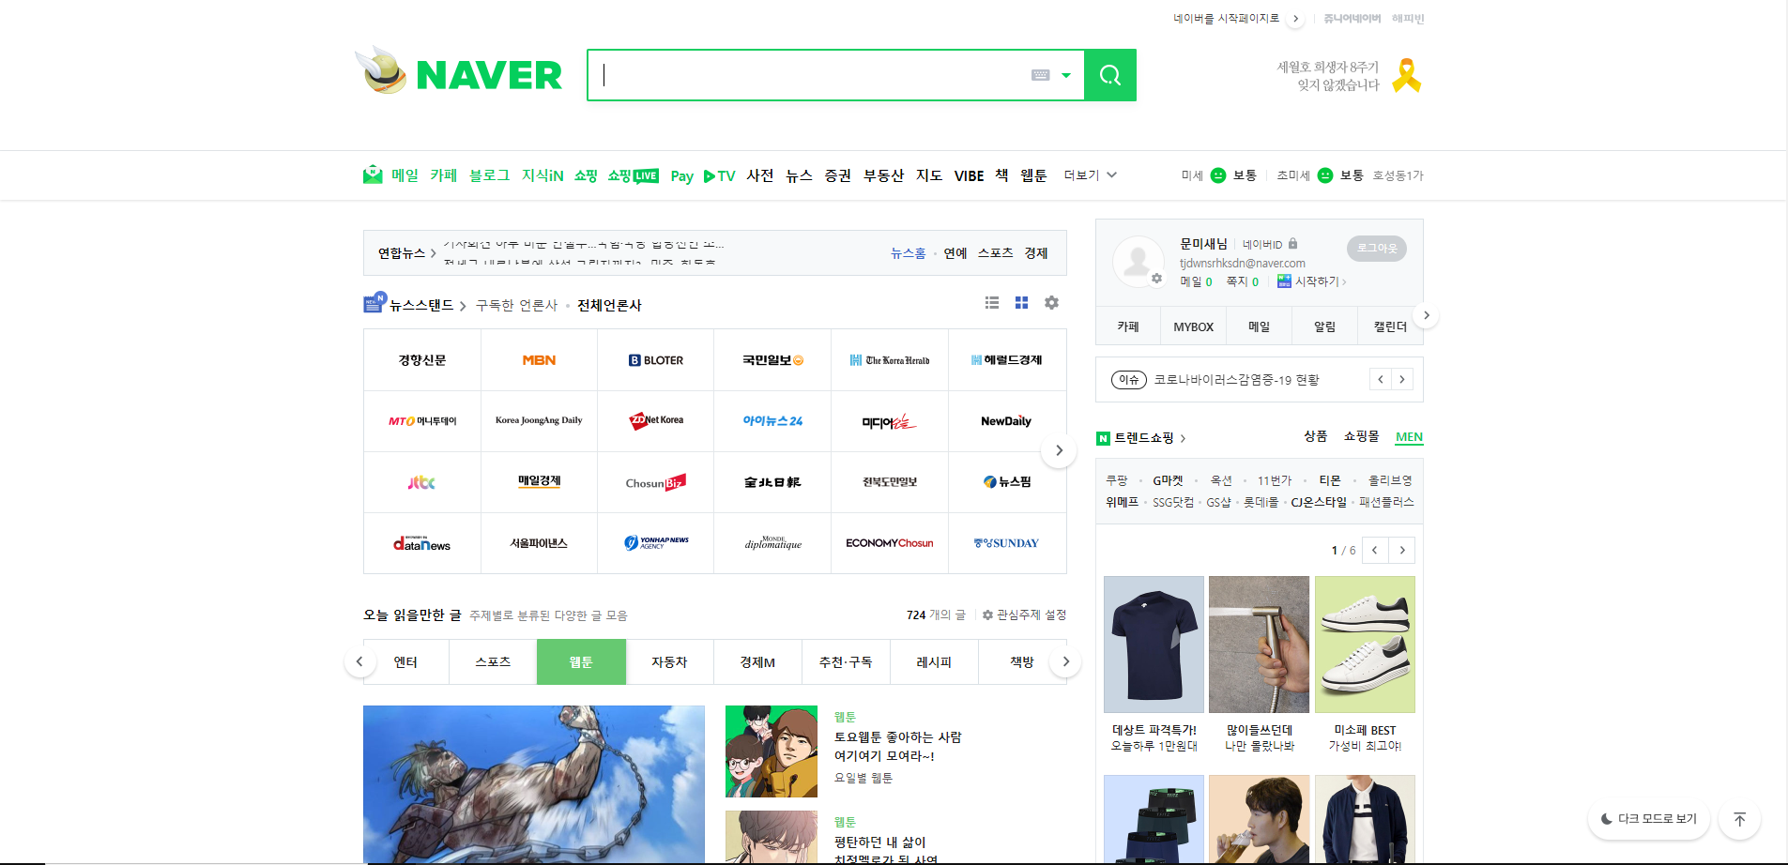Switch newsstand to list view icon

(x=992, y=303)
